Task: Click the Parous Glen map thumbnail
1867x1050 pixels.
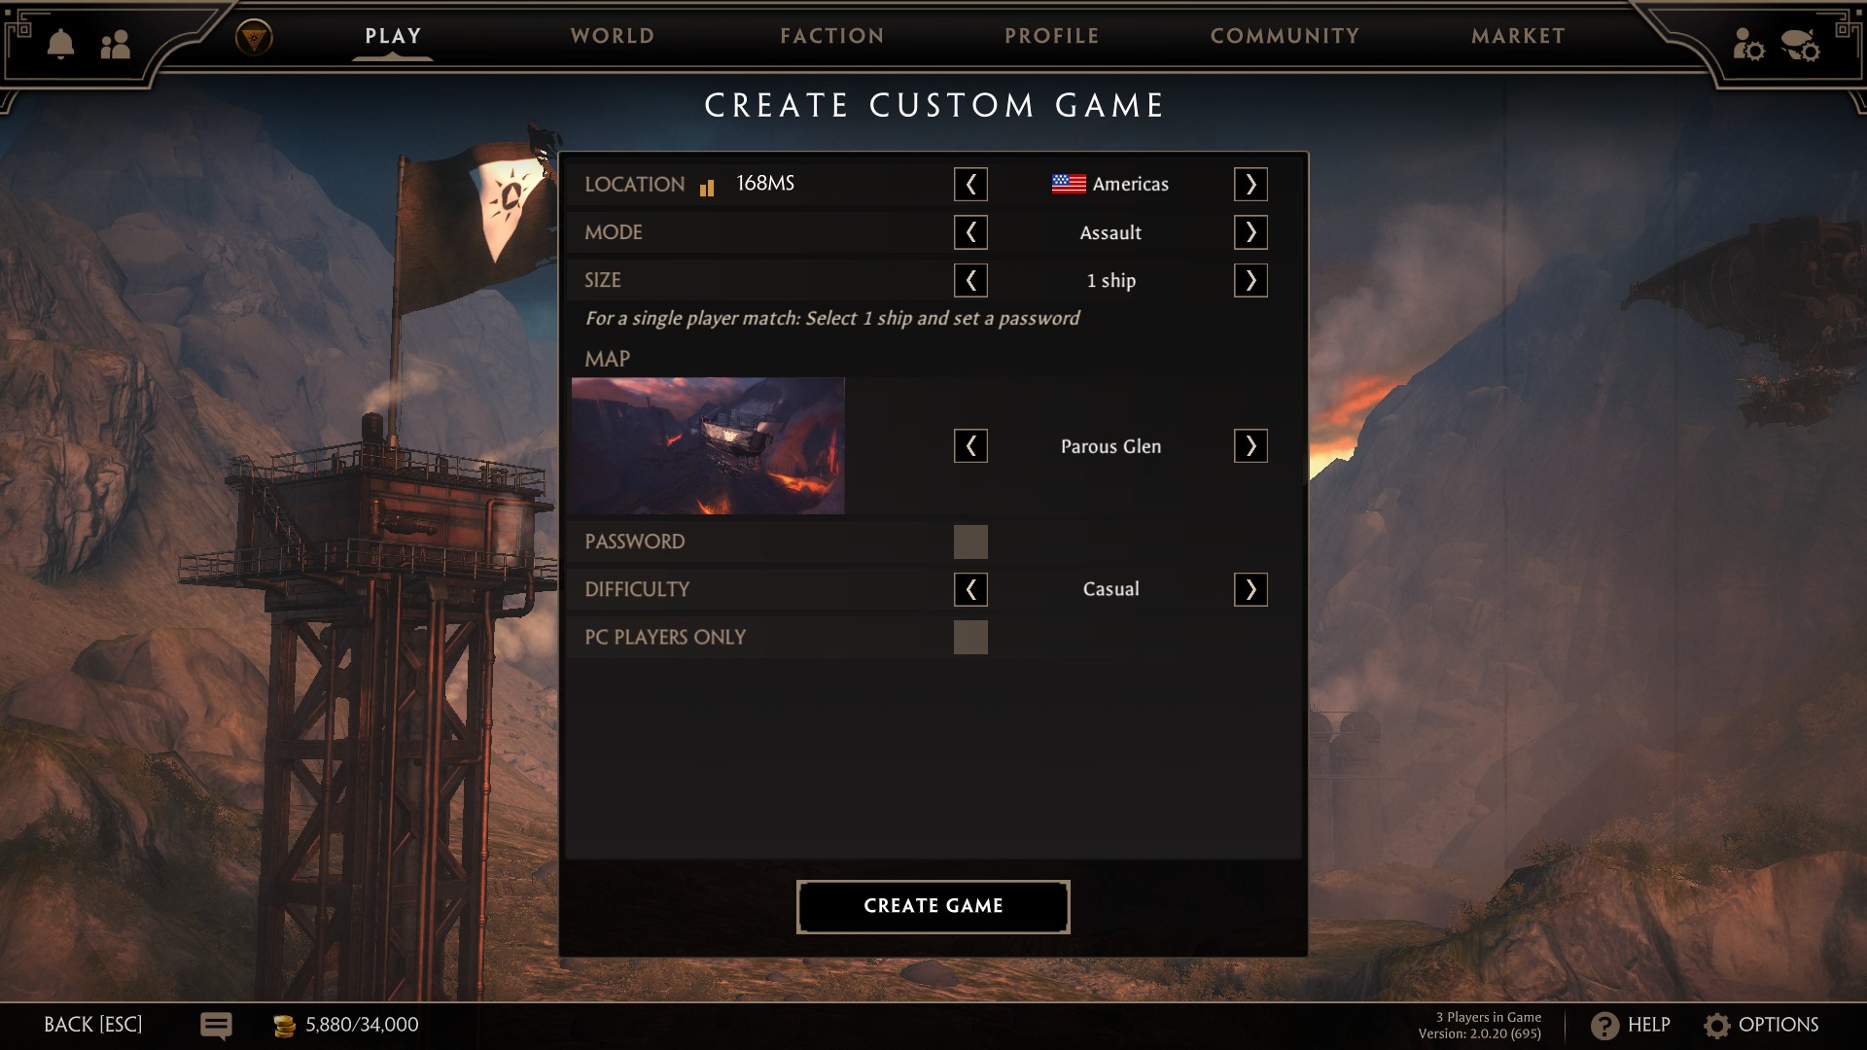Action: click(x=708, y=445)
